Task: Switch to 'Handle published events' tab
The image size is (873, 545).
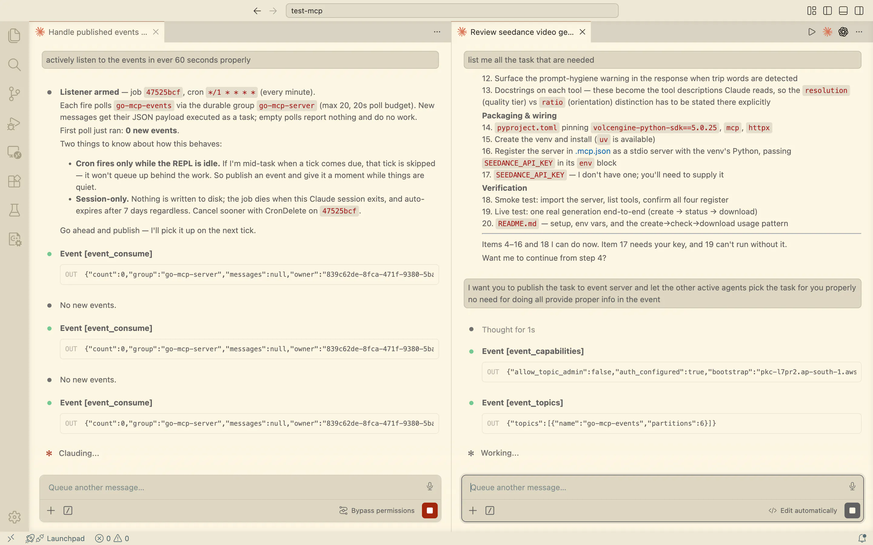Action: [x=97, y=32]
